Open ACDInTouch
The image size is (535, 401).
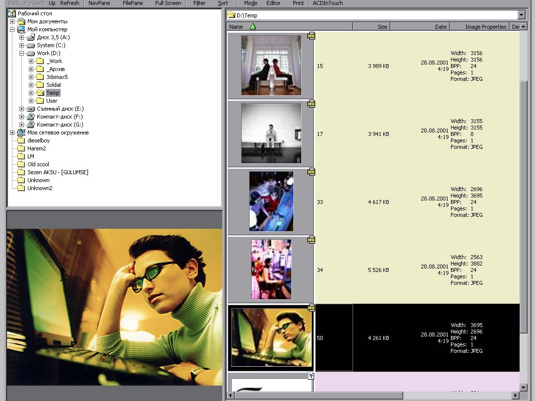click(328, 3)
